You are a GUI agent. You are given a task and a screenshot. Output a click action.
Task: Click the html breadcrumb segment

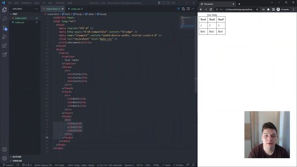point(66,14)
